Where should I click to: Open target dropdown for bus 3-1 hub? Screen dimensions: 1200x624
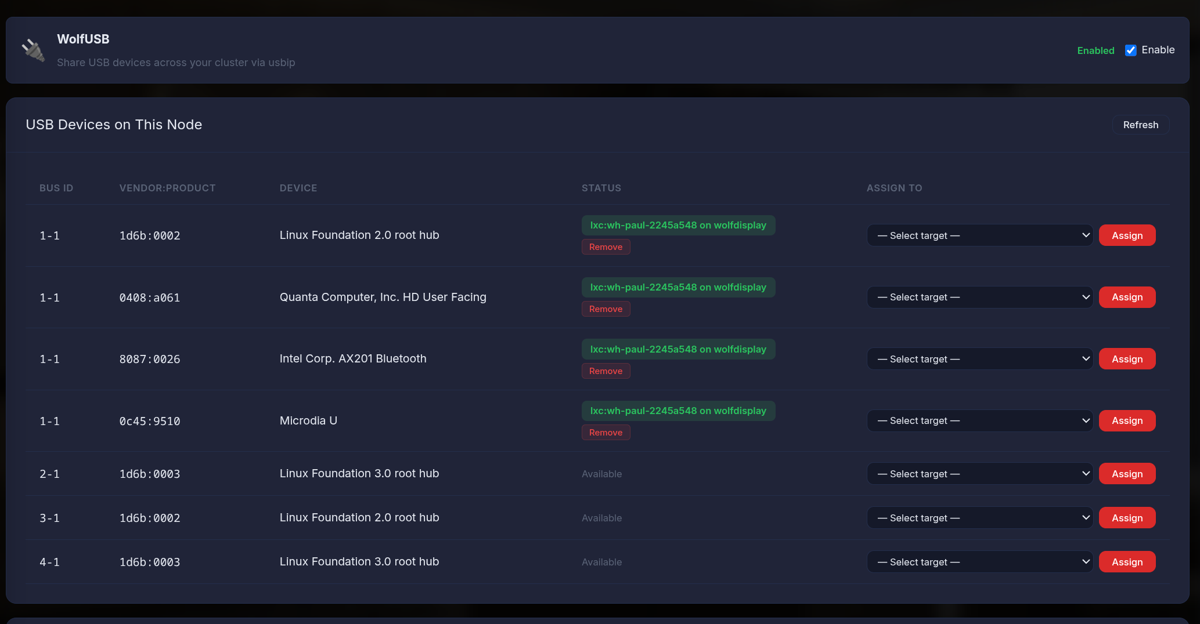[x=979, y=518]
